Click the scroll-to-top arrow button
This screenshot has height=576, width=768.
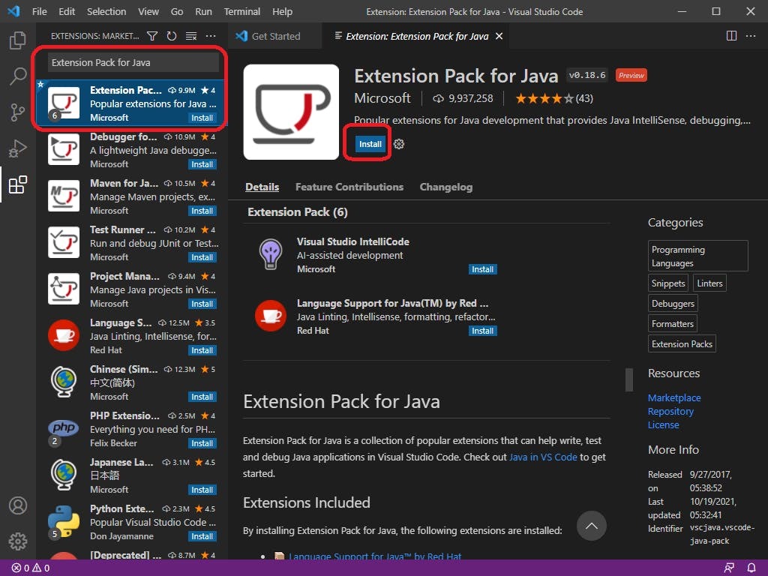click(x=591, y=526)
